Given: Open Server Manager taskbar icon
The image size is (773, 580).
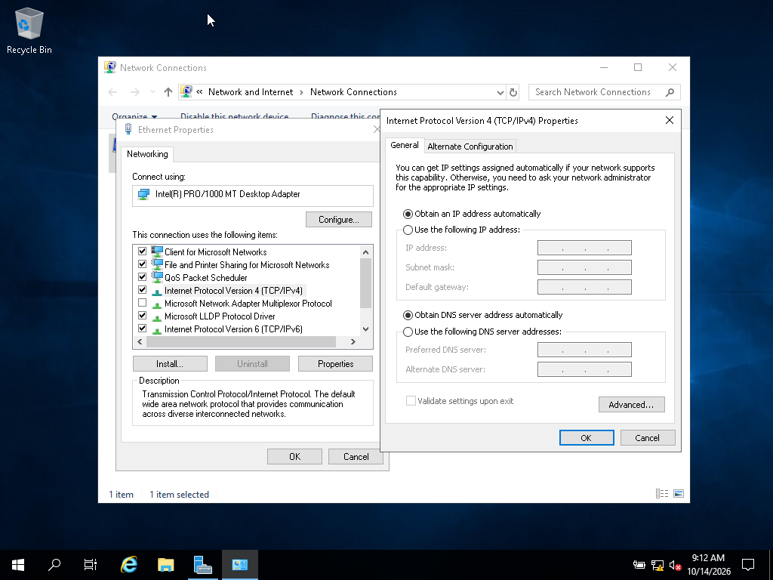Looking at the screenshot, I should [x=202, y=565].
